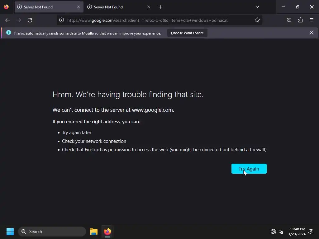Open the Windows Start menu
This screenshot has height=239, width=319.
click(x=10, y=232)
